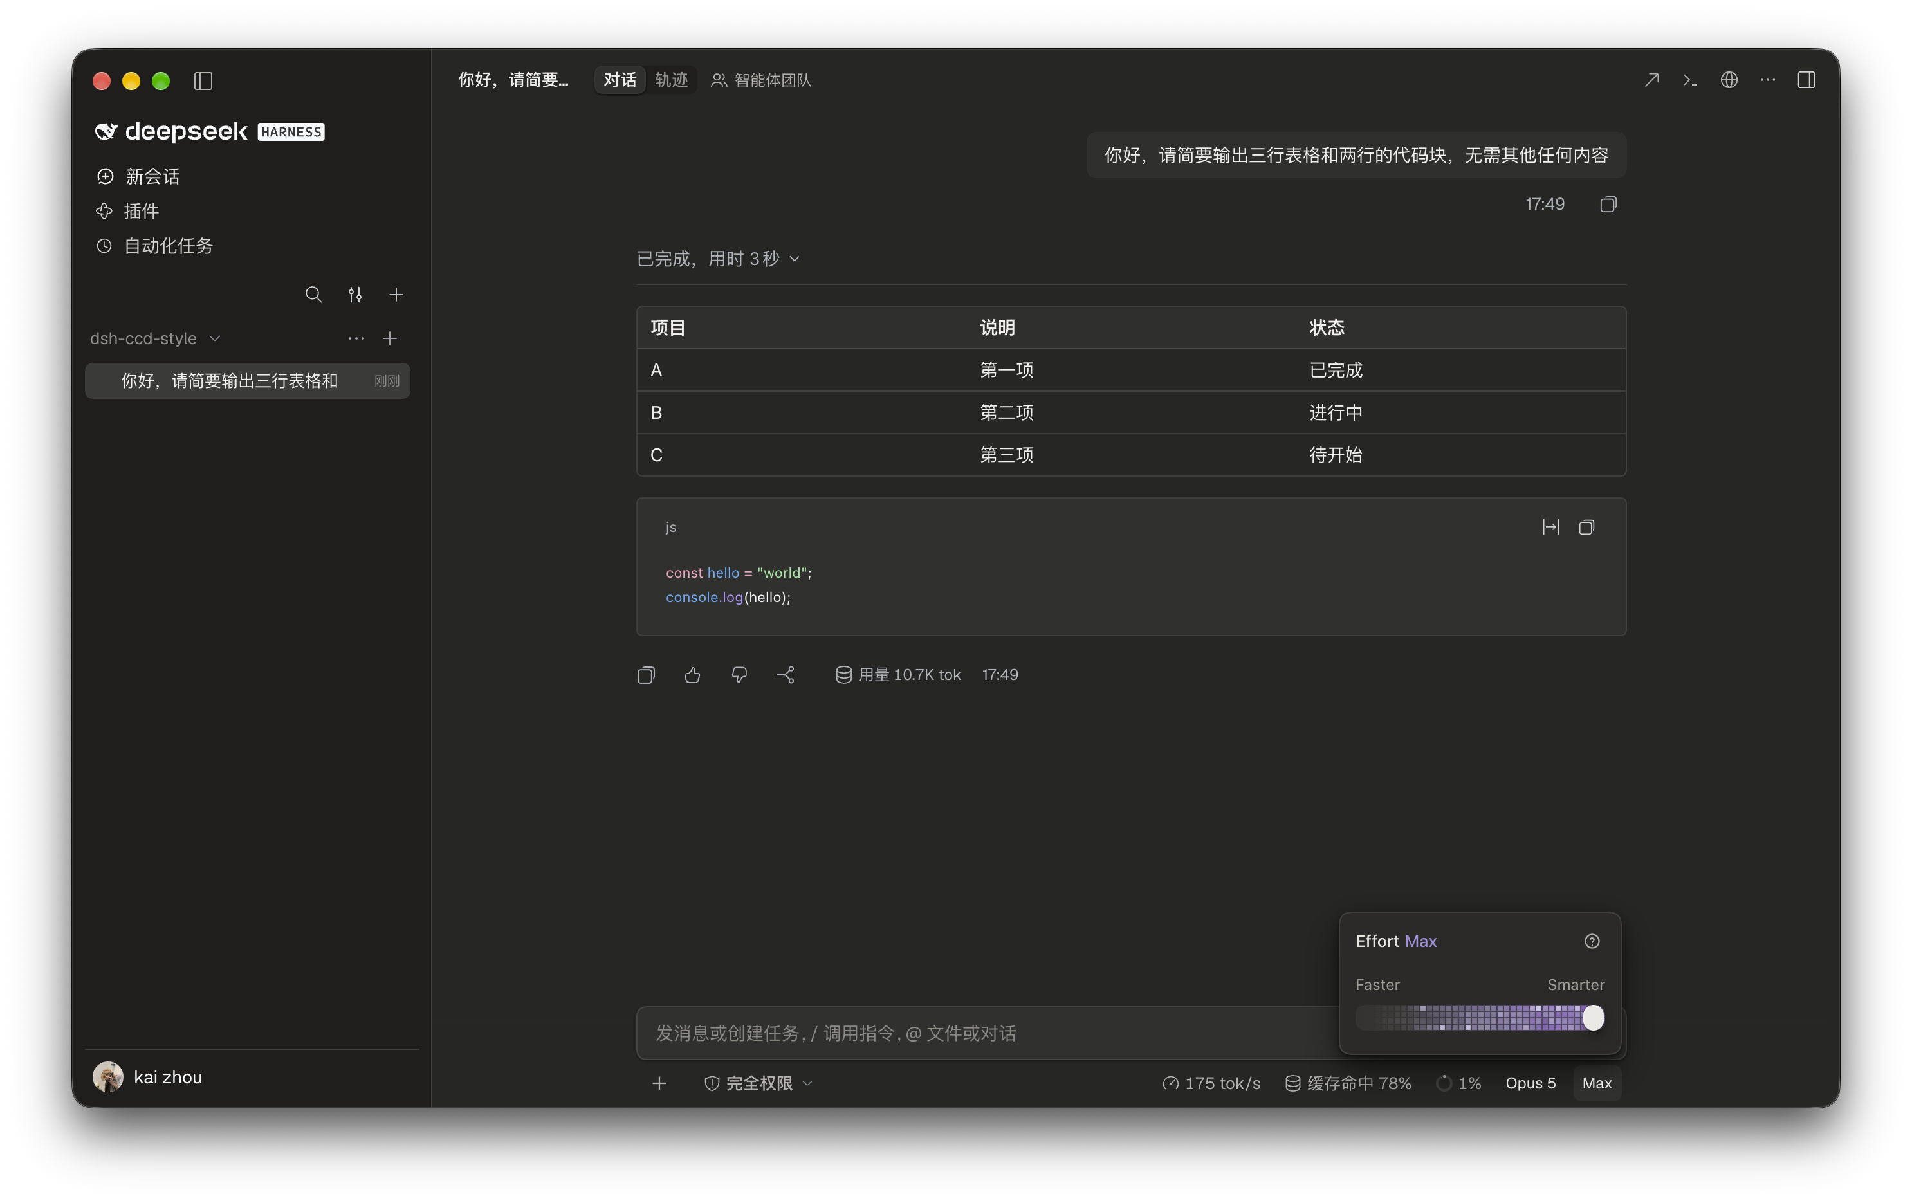Click the deepseek logo

coord(172,131)
